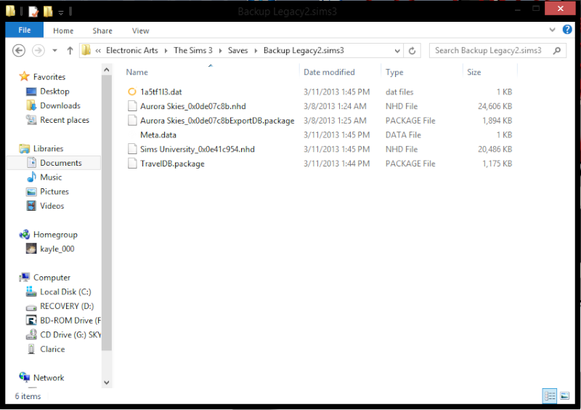Viewport: 581px width, 410px height.
Task: Open Local Disk (C:)
Action: [x=65, y=292]
